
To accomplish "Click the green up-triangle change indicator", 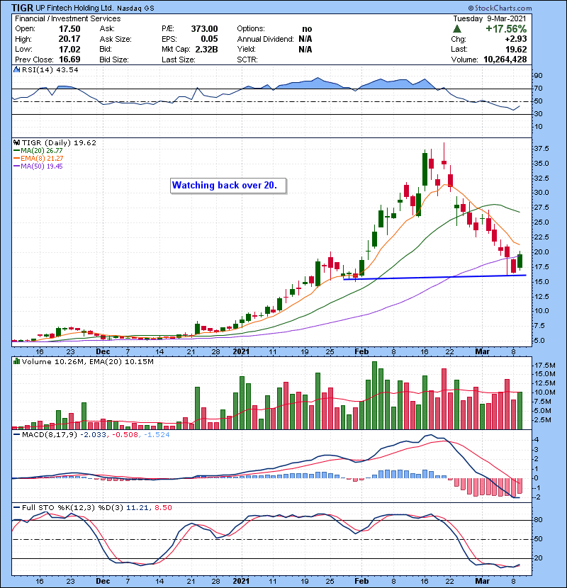I will tap(456, 29).
